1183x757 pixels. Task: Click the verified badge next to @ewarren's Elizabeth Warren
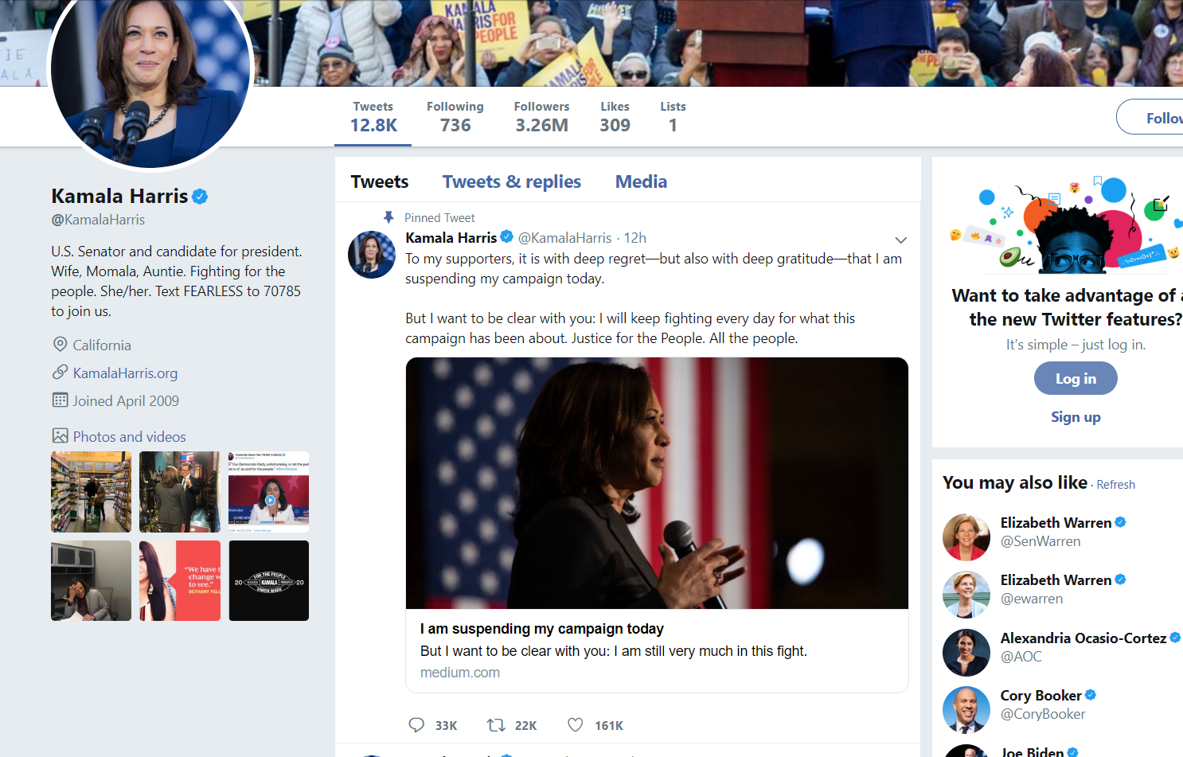pos(1120,579)
